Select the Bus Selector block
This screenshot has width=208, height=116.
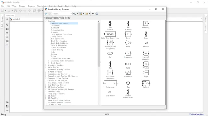coord(128,24)
